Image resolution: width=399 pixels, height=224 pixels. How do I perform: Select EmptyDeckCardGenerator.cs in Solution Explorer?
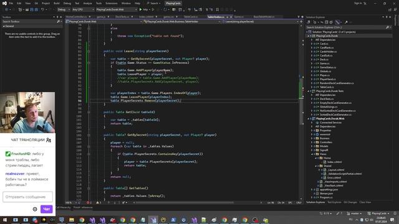point(335,103)
